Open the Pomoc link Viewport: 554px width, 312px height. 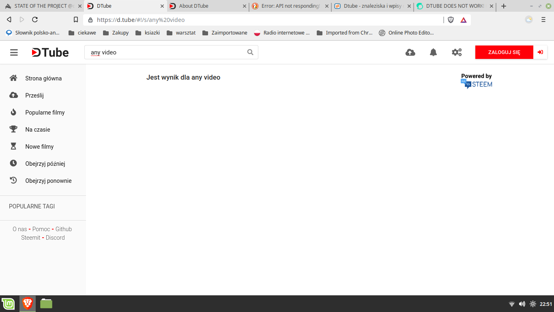[x=41, y=229]
